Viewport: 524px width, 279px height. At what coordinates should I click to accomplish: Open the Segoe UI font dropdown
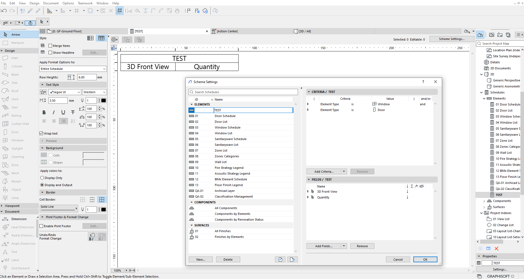point(65,92)
